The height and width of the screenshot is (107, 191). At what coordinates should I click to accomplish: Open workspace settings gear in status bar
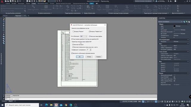pyautogui.click(x=172, y=102)
